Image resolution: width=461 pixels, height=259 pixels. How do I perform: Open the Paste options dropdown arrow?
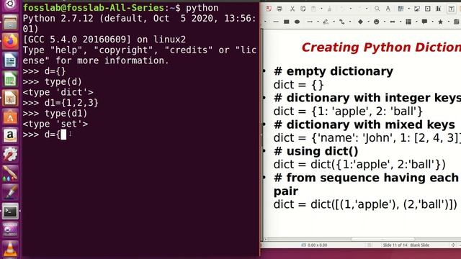click(x=321, y=9)
